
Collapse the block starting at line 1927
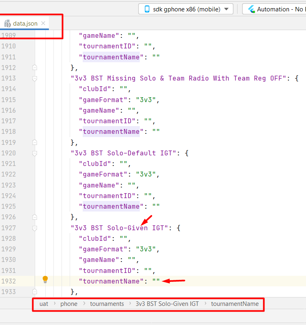pyautogui.click(x=35, y=228)
